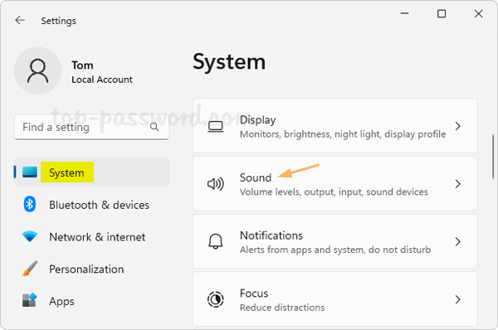Click the Find a setting field
The image size is (498, 330).
(91, 127)
